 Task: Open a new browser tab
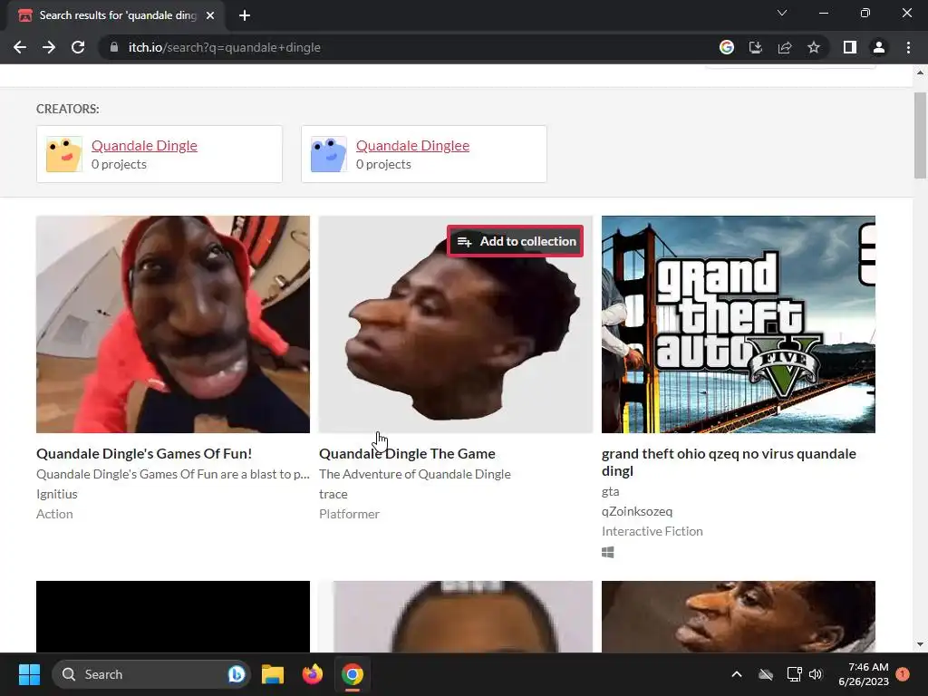click(245, 15)
